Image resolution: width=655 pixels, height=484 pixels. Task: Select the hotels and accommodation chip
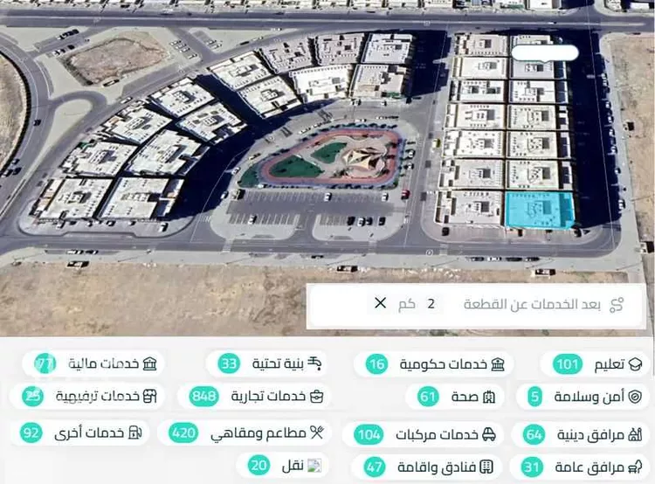[428, 467]
